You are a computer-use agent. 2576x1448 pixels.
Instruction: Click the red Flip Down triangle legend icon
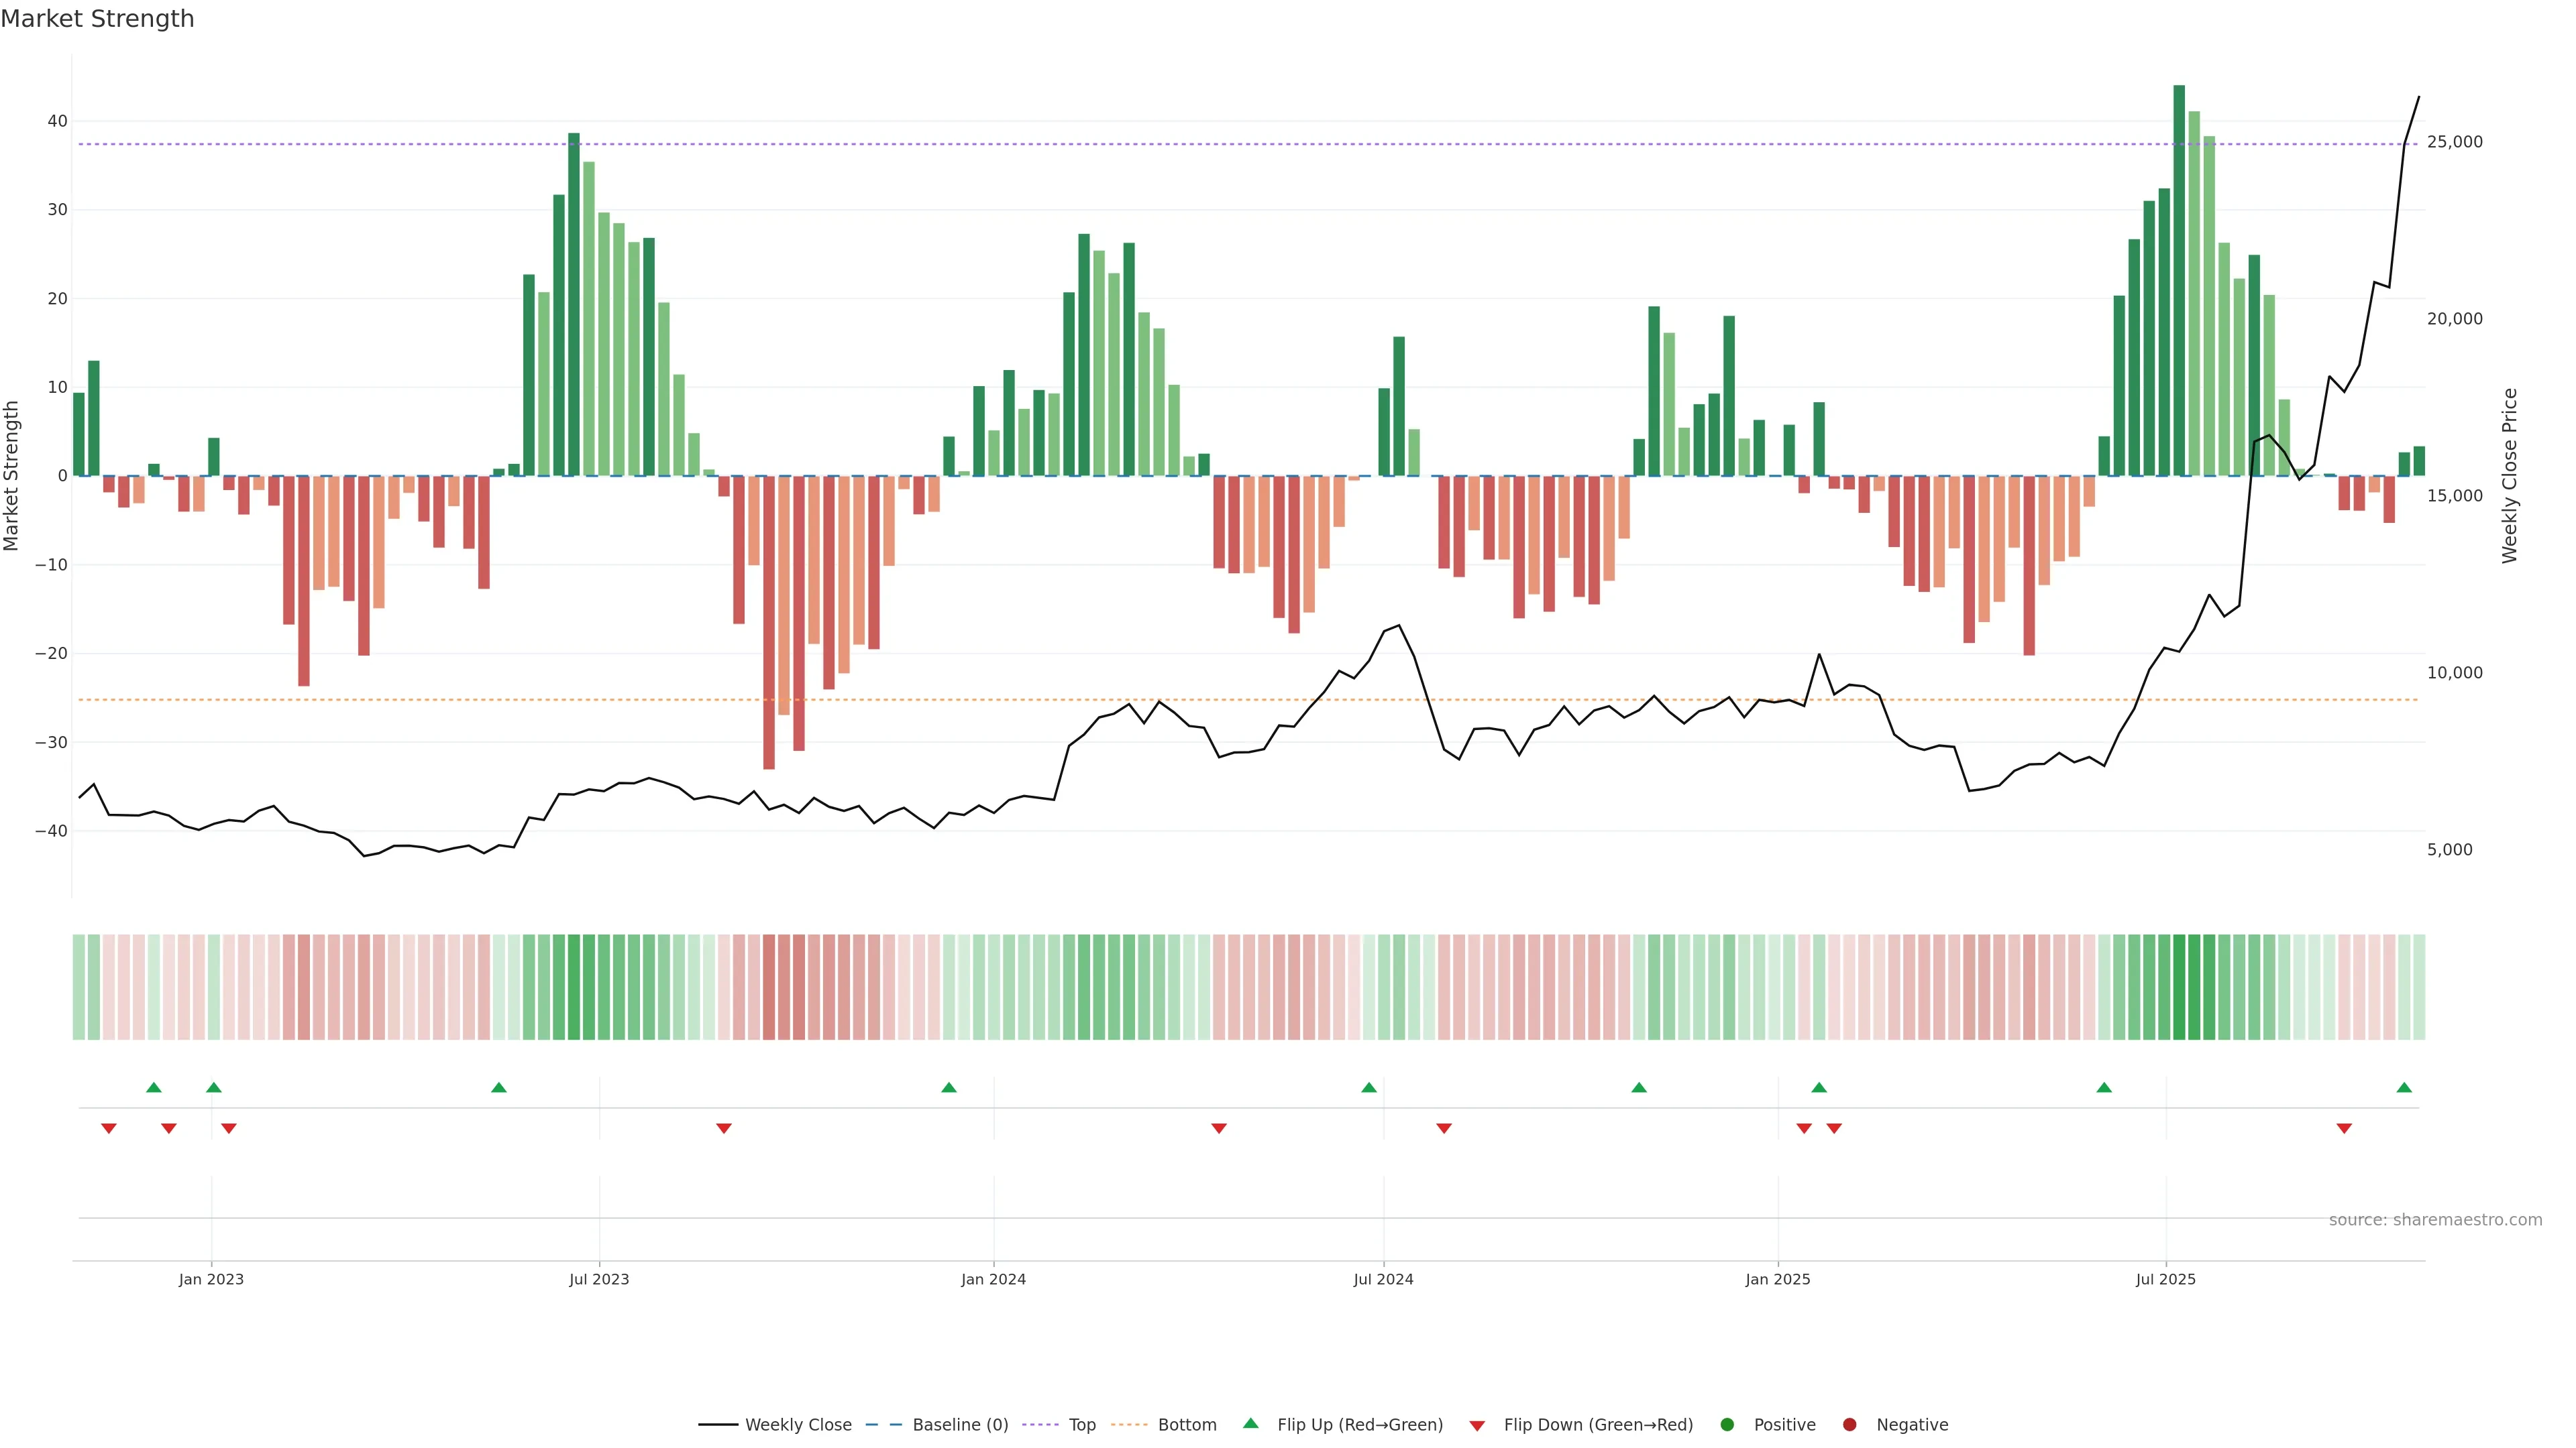pos(1477,1425)
